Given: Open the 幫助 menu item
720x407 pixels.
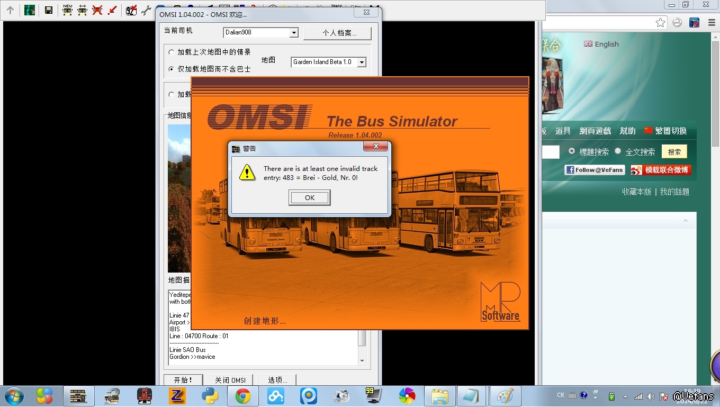Looking at the screenshot, I should coord(627,131).
